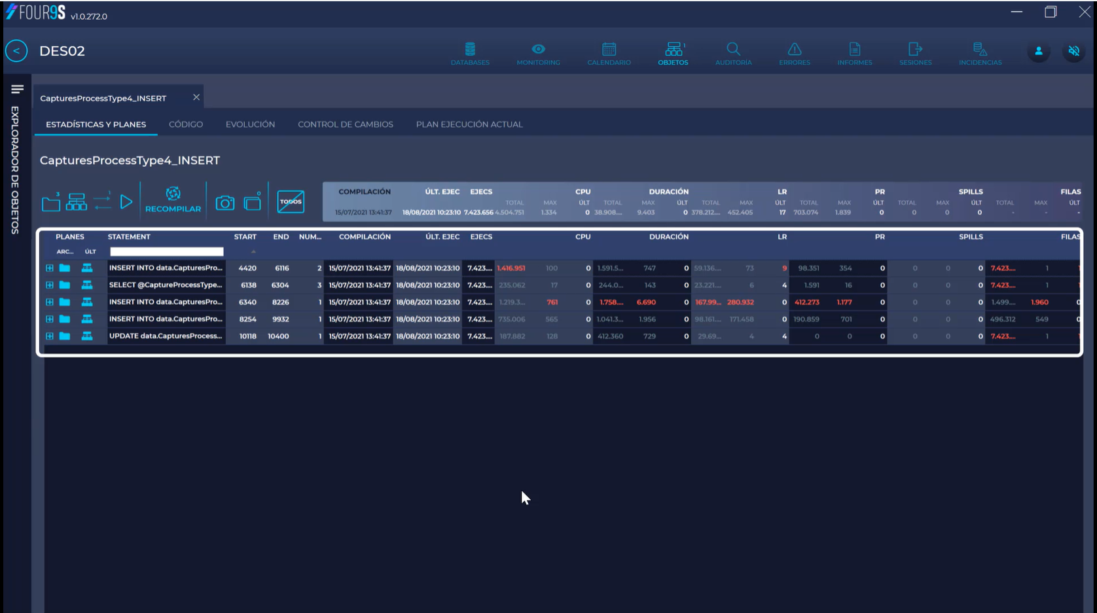Toggle the hamburger explorer menu
This screenshot has height=613, width=1097.
(17, 89)
